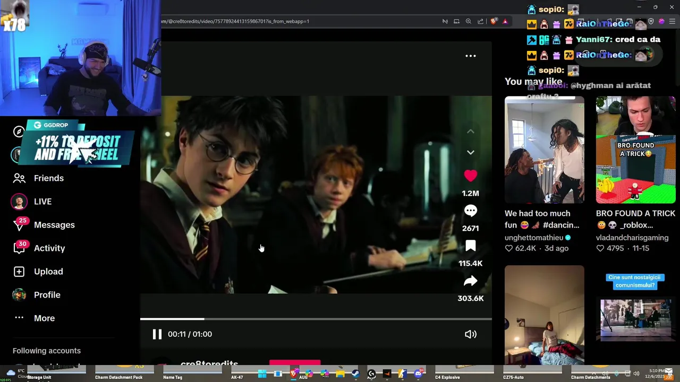Open the Roblox trick video thumbnail
Screen dimensions: 680x382
636,150
